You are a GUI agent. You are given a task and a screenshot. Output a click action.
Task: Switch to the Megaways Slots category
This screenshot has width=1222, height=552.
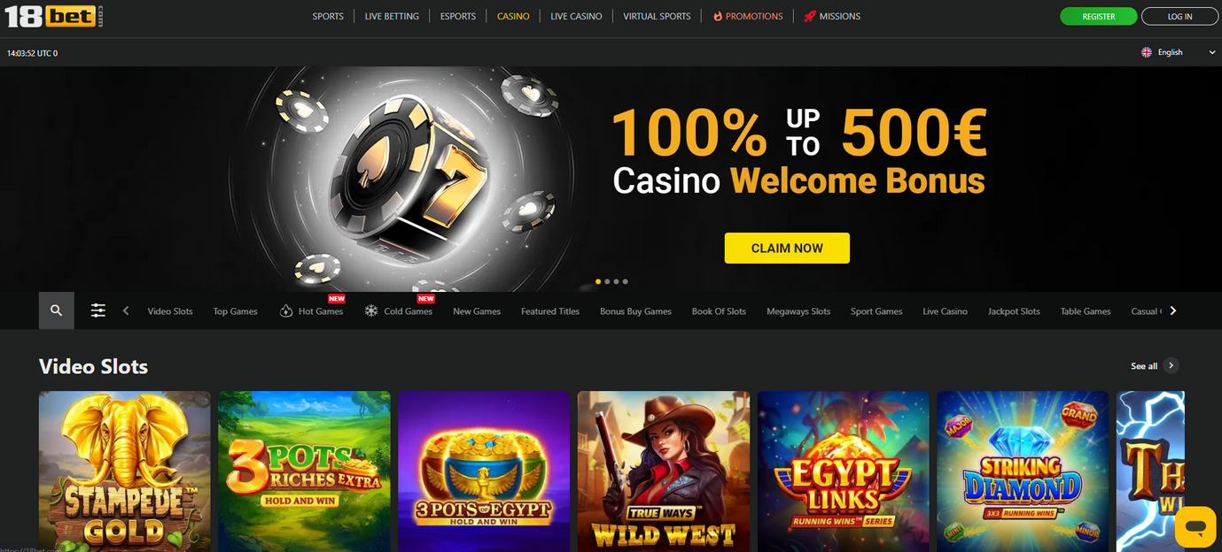(798, 311)
